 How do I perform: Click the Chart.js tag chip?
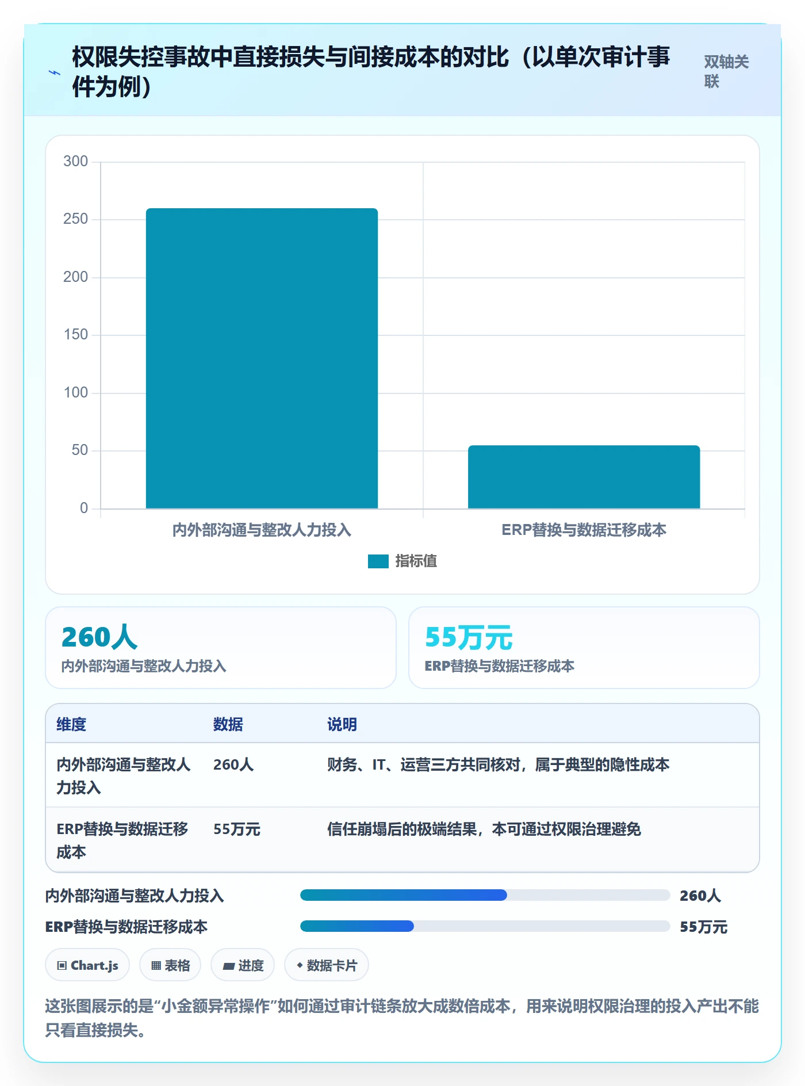87,965
